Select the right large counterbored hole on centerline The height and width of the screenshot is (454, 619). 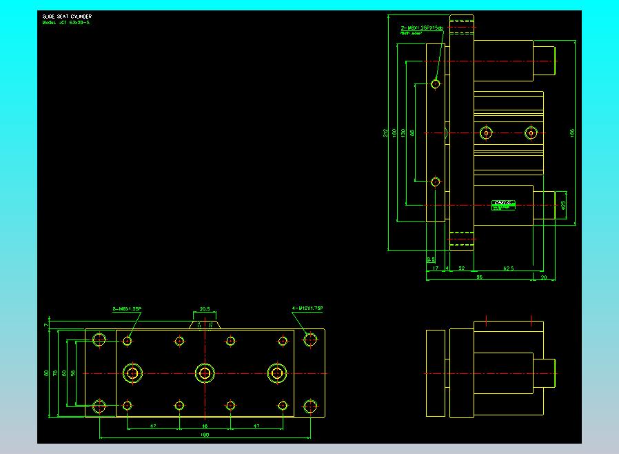coord(276,373)
